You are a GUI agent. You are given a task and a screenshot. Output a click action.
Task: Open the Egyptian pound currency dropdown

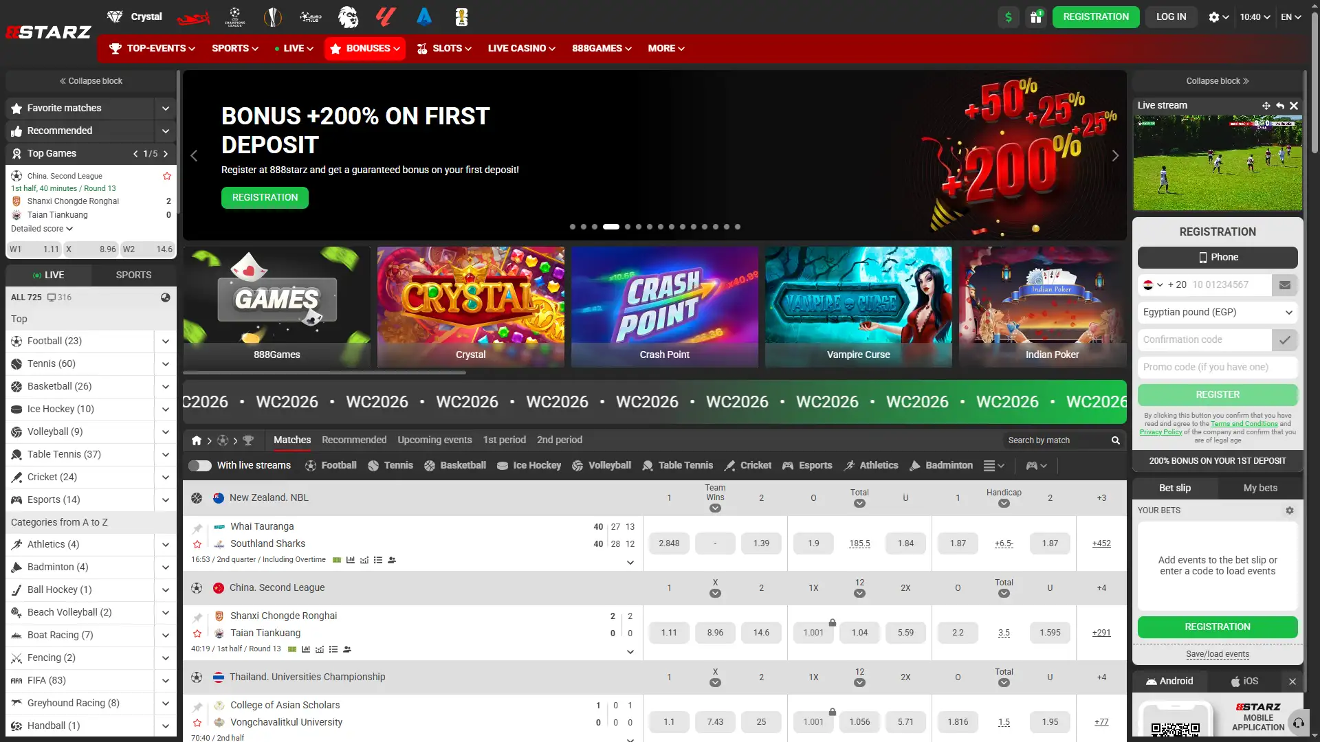1218,313
